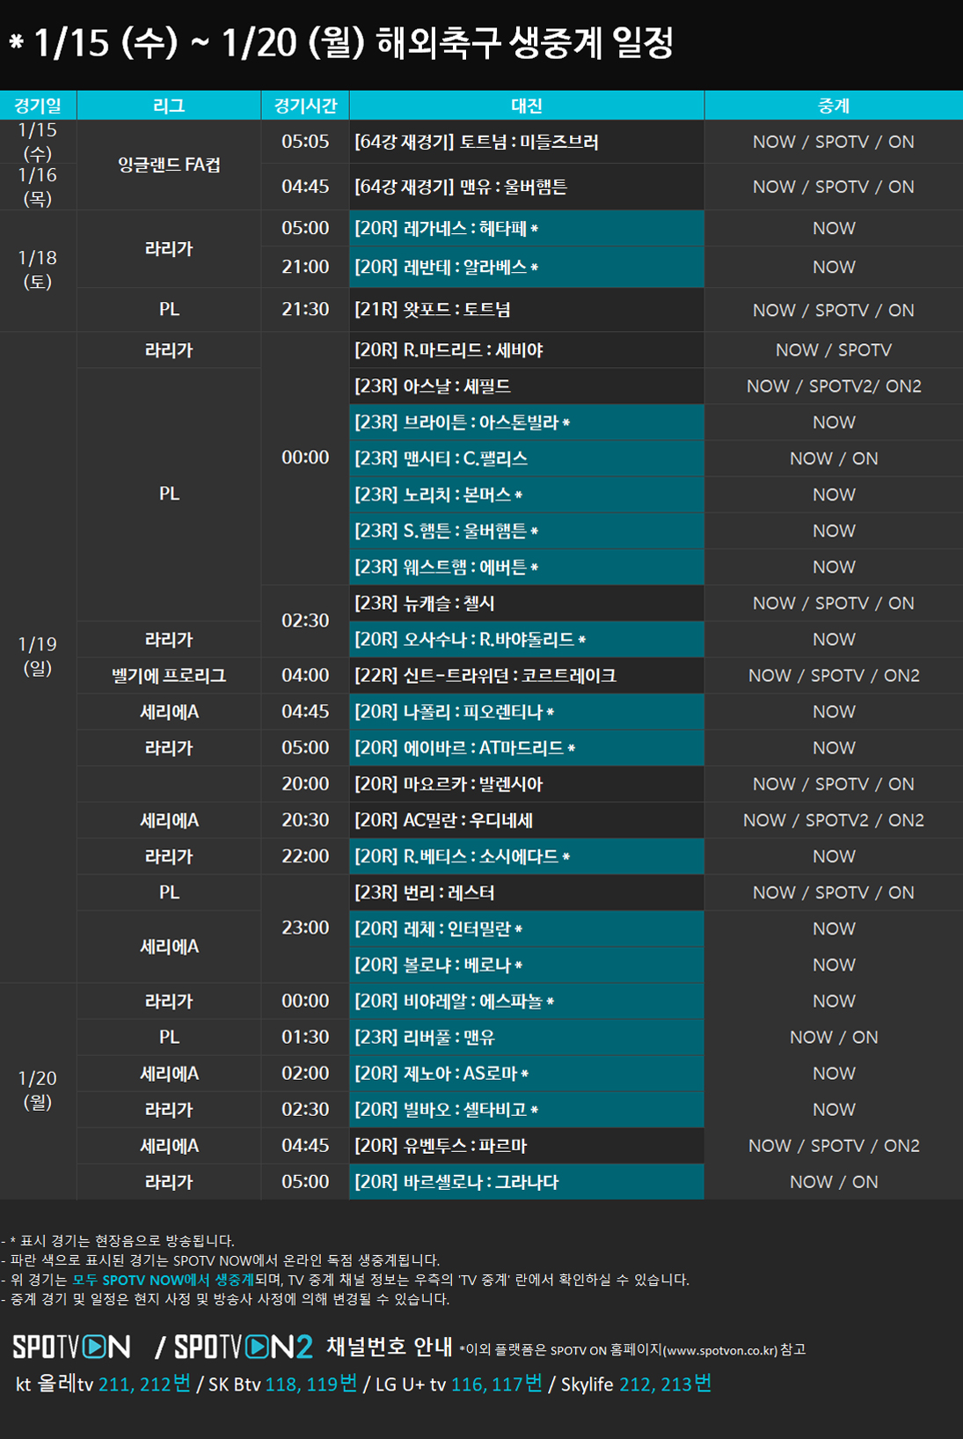
Task: Click the 대진 column header
Action: (x=526, y=106)
